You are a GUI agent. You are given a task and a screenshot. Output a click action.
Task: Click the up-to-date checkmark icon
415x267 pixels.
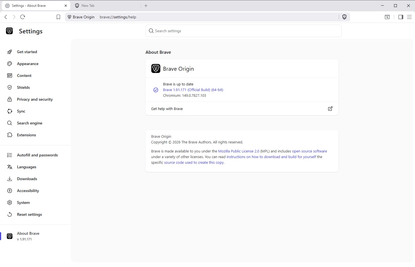pos(156,90)
